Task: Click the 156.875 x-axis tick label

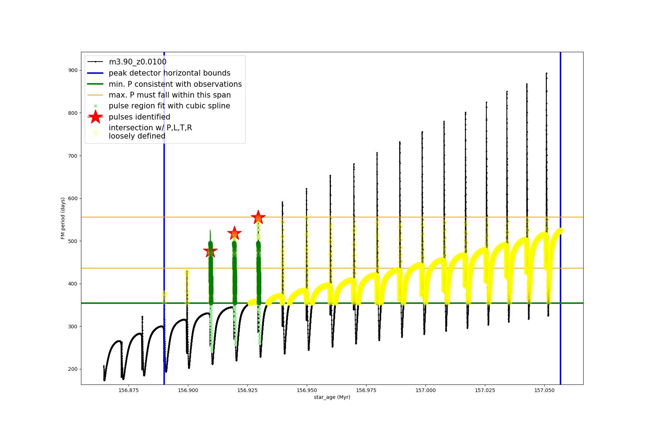Action: tap(129, 390)
